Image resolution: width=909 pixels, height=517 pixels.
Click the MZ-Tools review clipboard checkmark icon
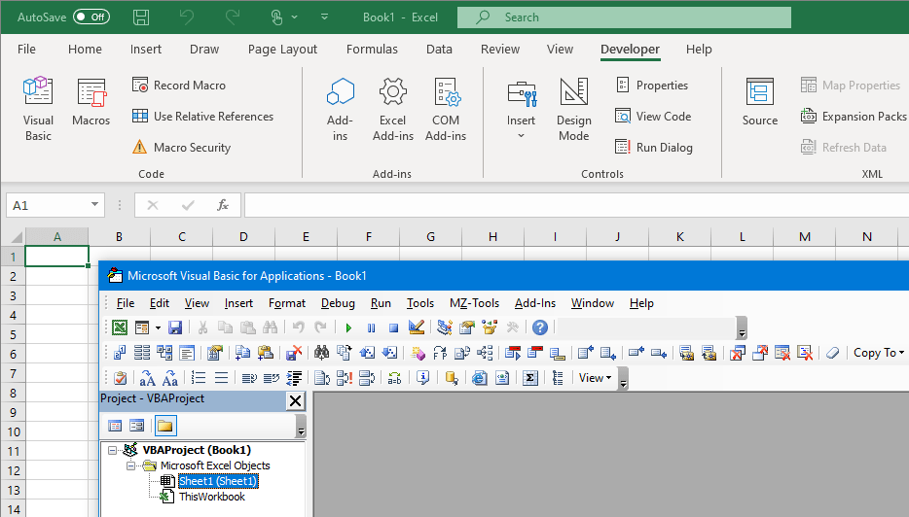click(x=120, y=378)
